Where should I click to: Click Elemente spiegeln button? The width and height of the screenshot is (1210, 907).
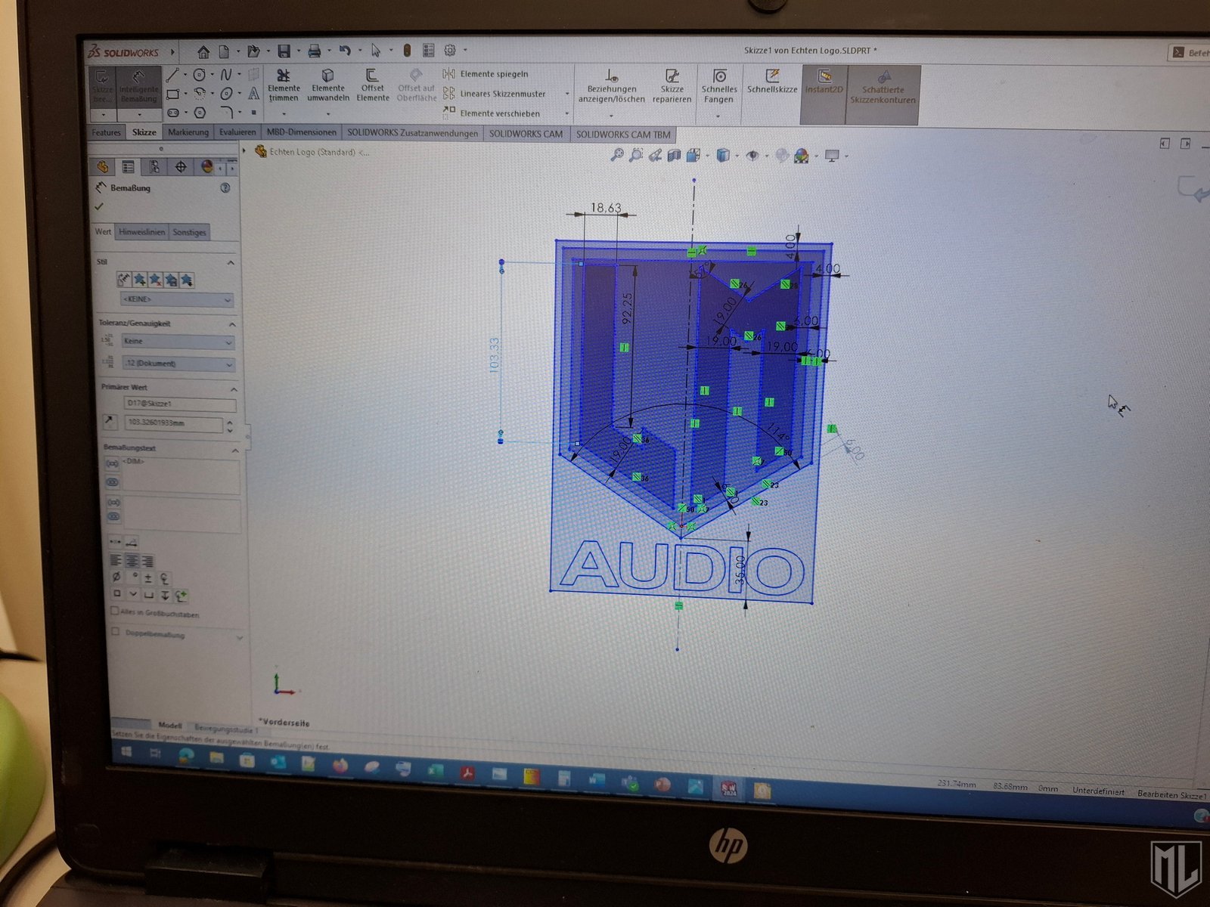coord(493,74)
